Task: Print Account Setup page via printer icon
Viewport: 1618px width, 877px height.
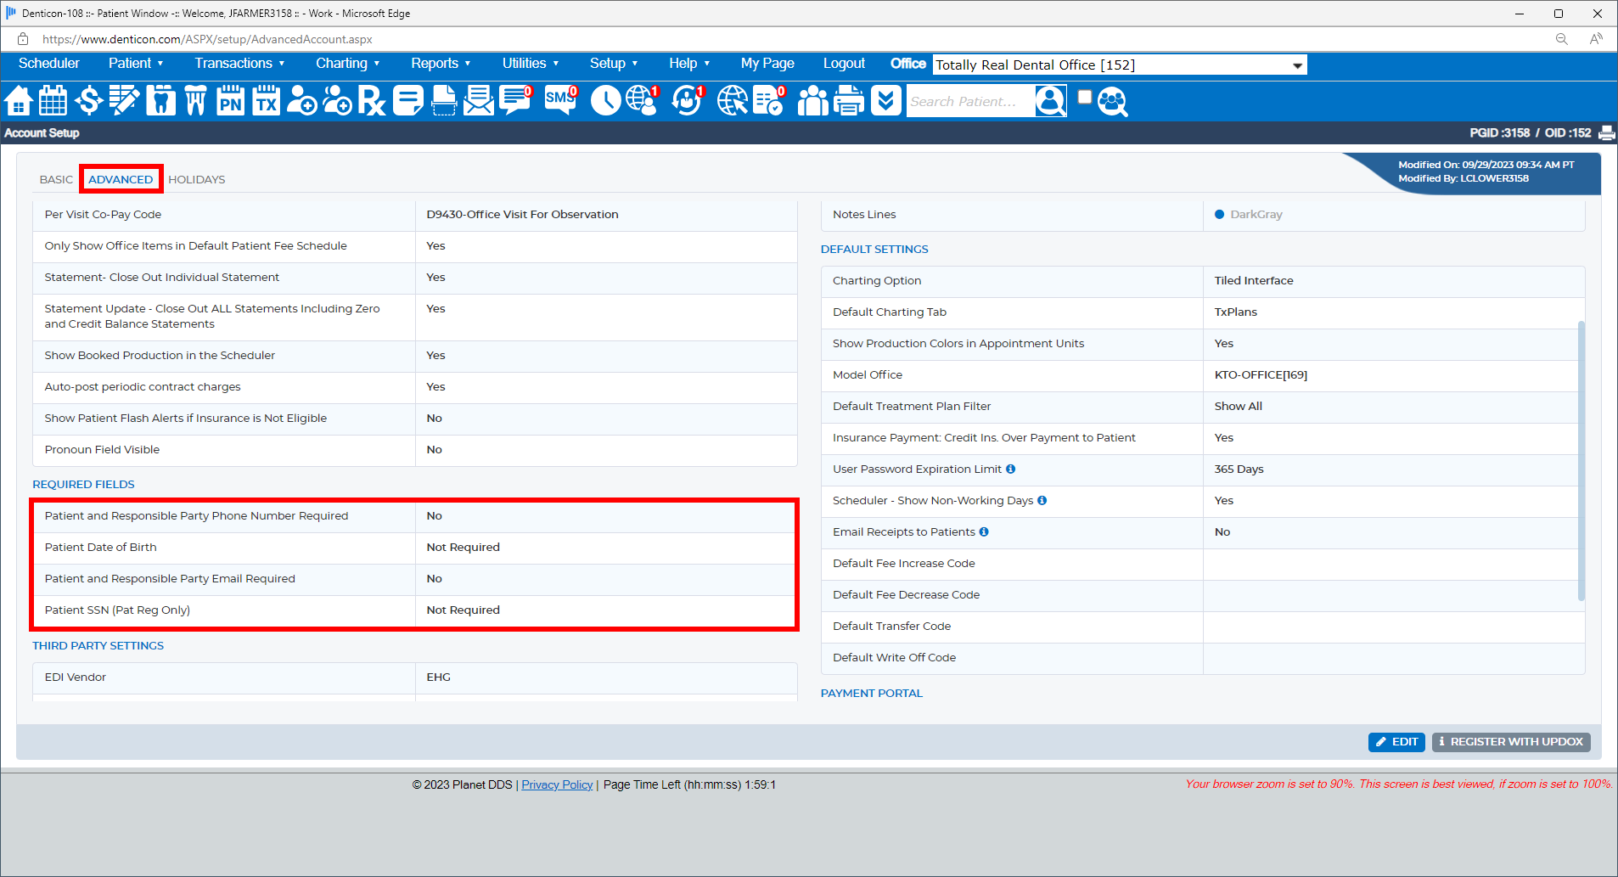Action: (1607, 132)
